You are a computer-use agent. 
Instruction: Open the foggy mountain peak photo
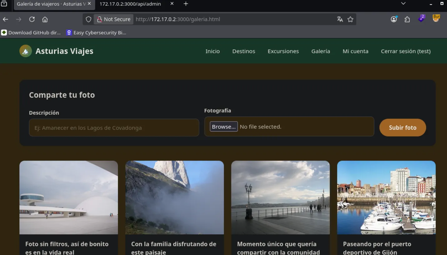coord(174,197)
